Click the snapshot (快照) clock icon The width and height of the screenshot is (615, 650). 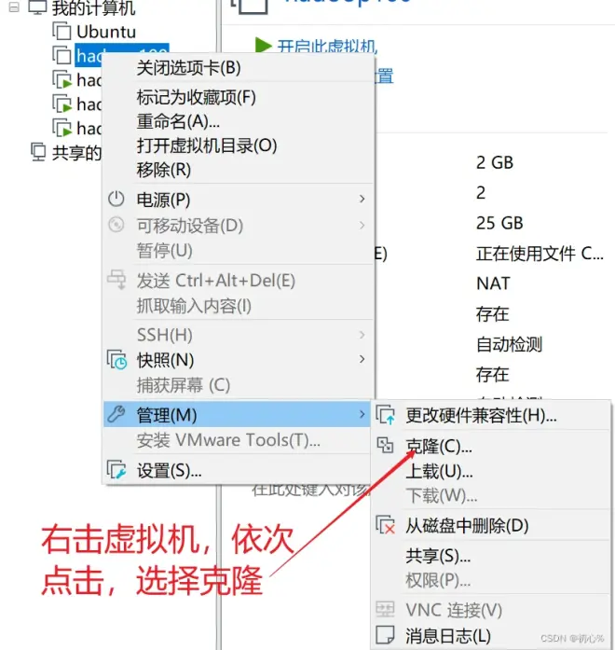point(116,359)
